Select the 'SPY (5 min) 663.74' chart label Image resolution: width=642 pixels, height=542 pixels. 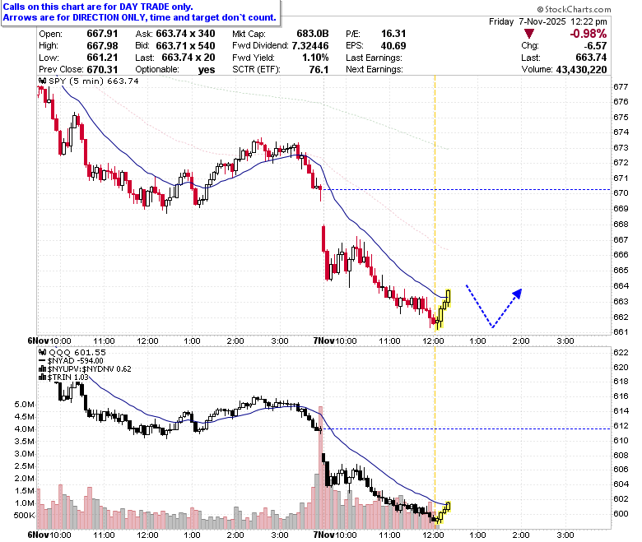pos(94,81)
